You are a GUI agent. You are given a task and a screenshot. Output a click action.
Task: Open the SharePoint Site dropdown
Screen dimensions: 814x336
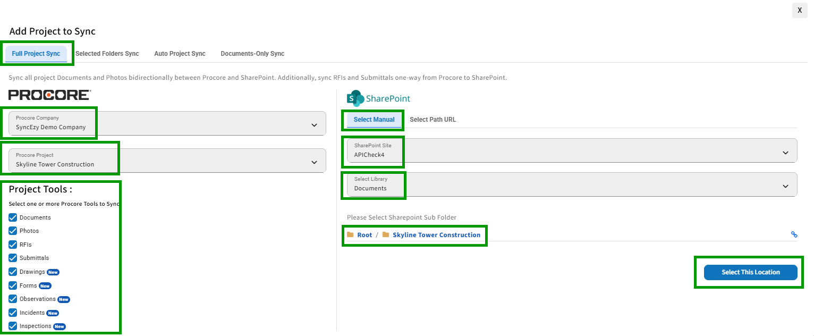pyautogui.click(x=572, y=150)
